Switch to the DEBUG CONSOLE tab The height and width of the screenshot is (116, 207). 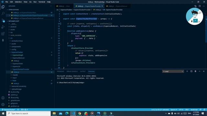pos(72,72)
